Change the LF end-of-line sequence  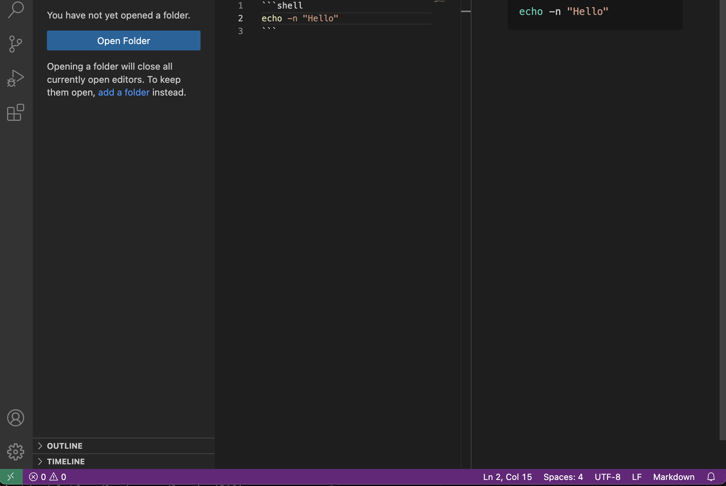tap(636, 477)
